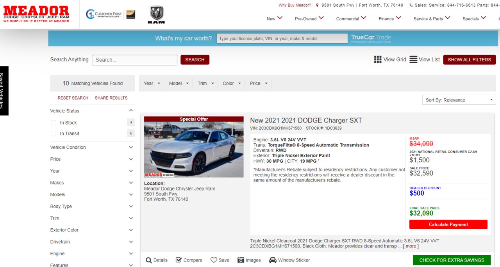Click the Search Anything input field
The width and height of the screenshot is (500, 267).
[134, 60]
